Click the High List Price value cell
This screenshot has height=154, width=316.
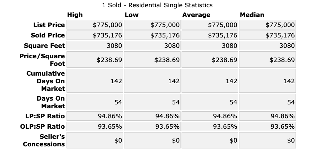pyautogui.click(x=95, y=25)
